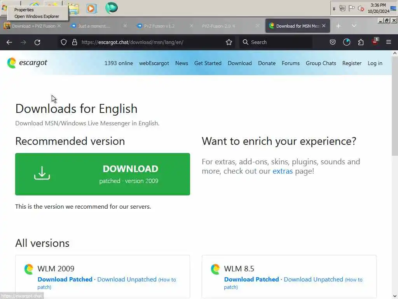The height and width of the screenshot is (299, 398).
Task: Open the News navigation link
Action: [x=182, y=63]
